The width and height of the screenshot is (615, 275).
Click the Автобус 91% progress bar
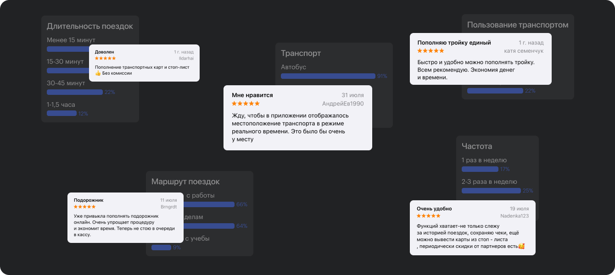click(328, 76)
